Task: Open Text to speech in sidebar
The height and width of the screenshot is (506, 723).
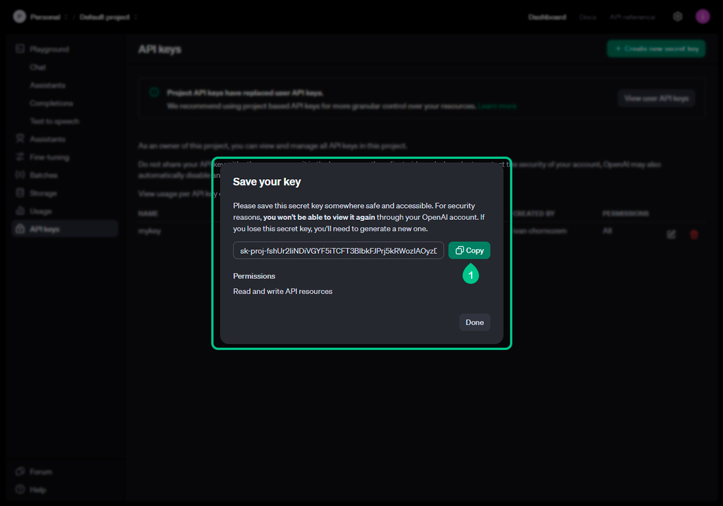Action: 54,122
